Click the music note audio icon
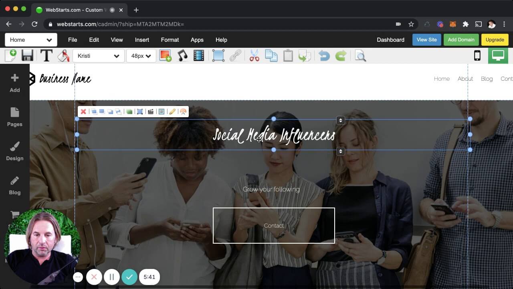Image resolution: width=513 pixels, height=289 pixels. (x=182, y=56)
